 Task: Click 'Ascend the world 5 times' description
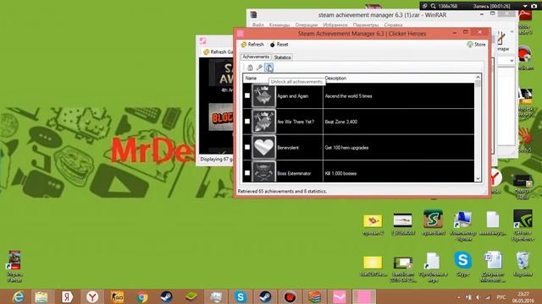tap(348, 96)
